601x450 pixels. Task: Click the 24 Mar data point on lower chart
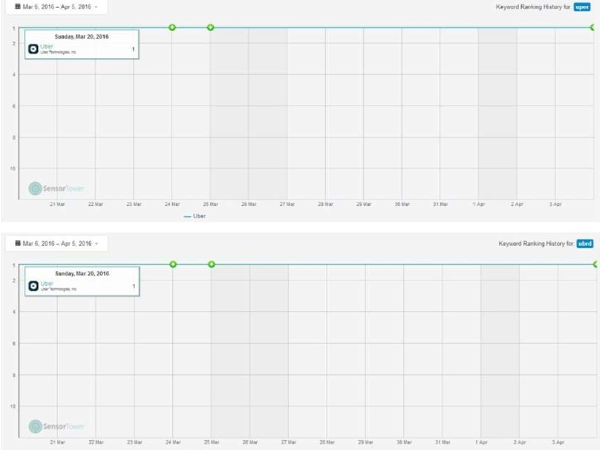[x=172, y=264]
